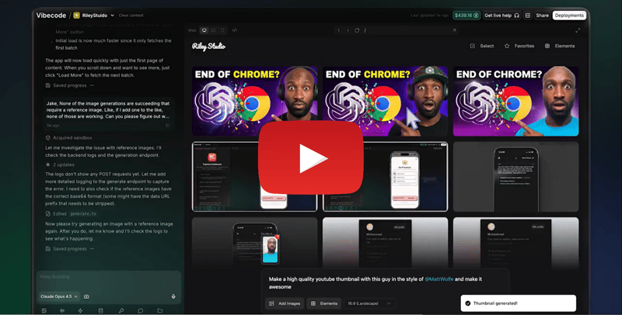Click Add Images button
Viewport: 622px width, 315px height.
(285, 303)
